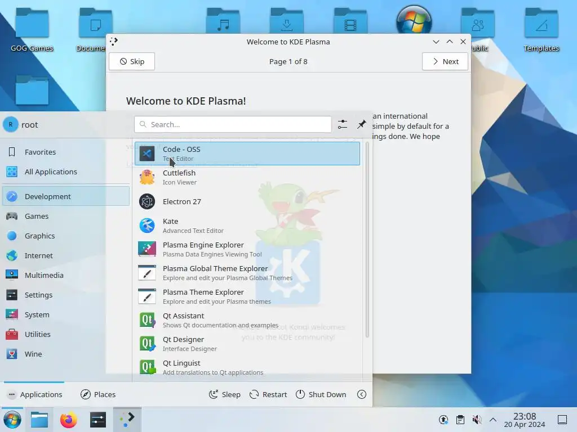Open the Windows logo desktop icon

pos(414,20)
